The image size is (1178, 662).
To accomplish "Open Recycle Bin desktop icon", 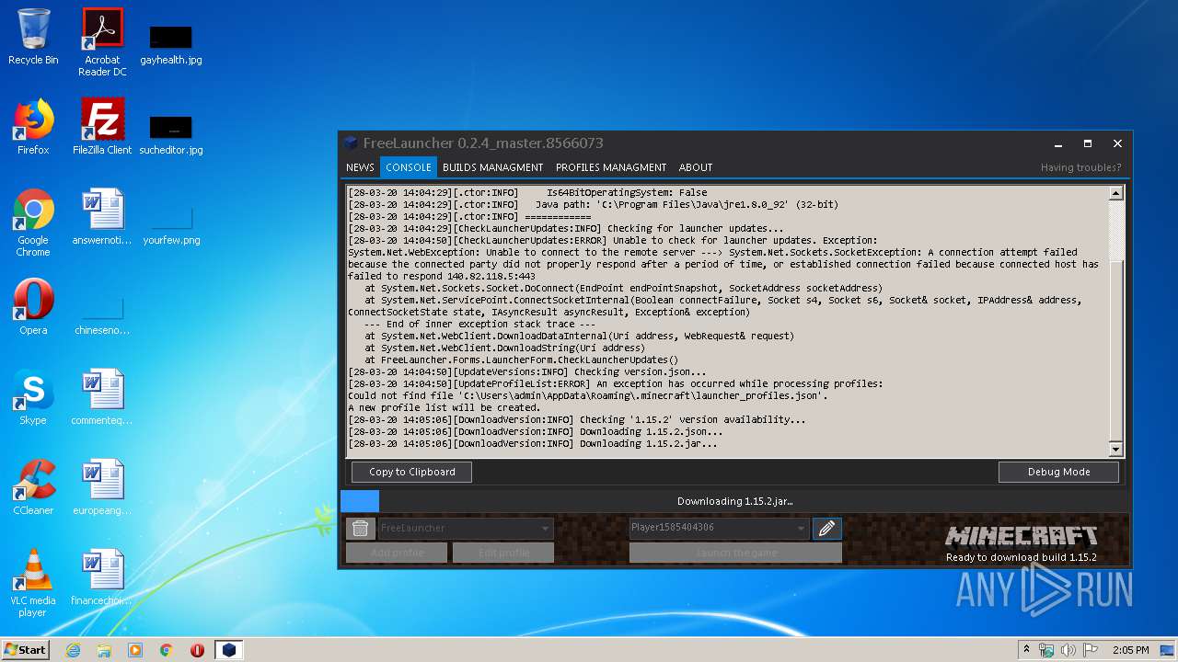I will [33, 37].
